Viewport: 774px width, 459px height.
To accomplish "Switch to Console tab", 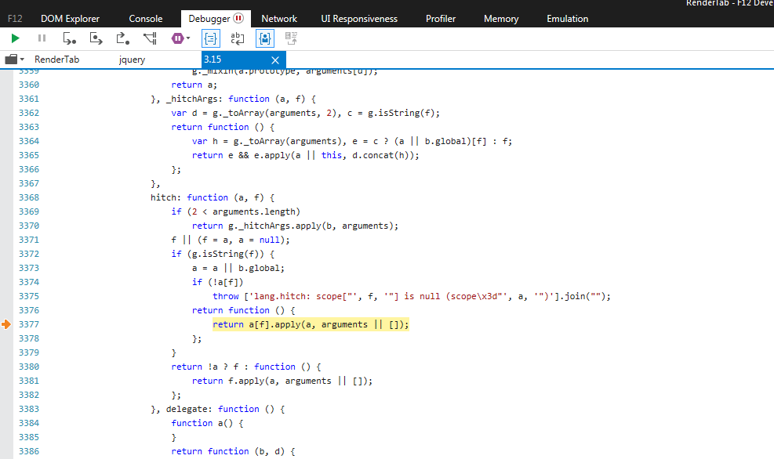I will pos(146,19).
